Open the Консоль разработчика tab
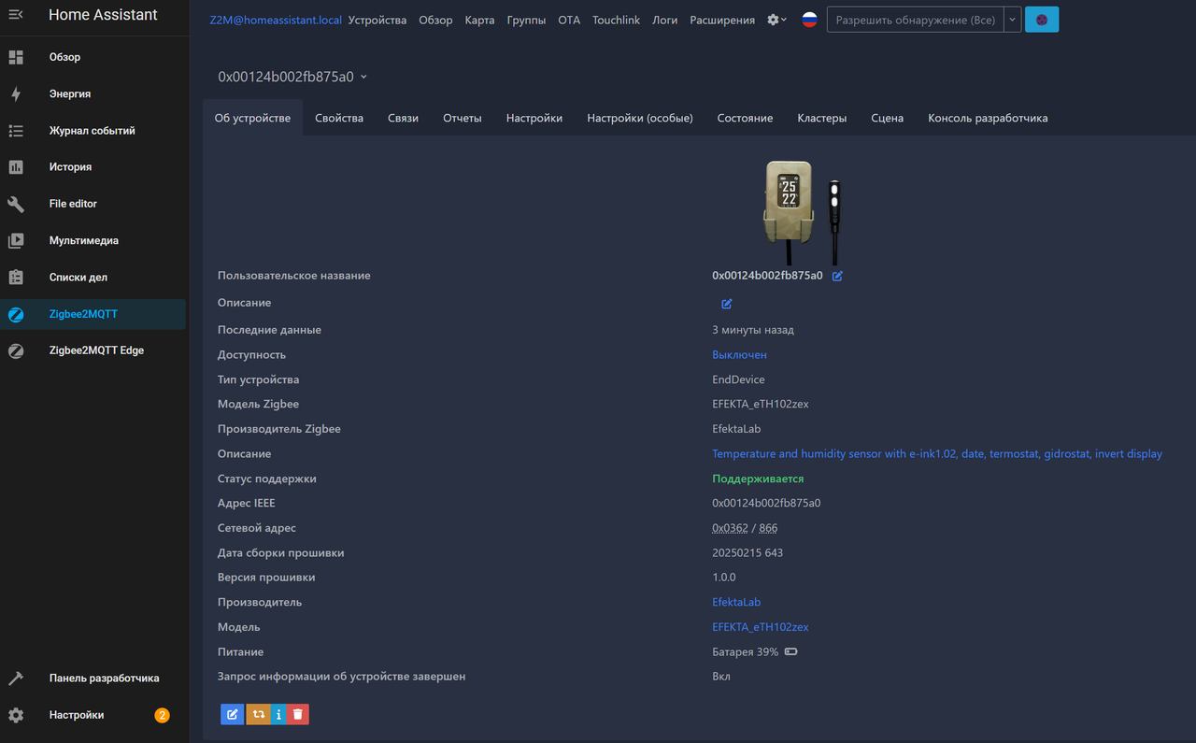 point(988,118)
